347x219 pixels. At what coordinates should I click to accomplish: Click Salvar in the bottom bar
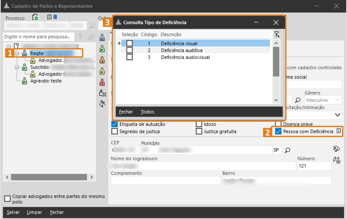13,212
